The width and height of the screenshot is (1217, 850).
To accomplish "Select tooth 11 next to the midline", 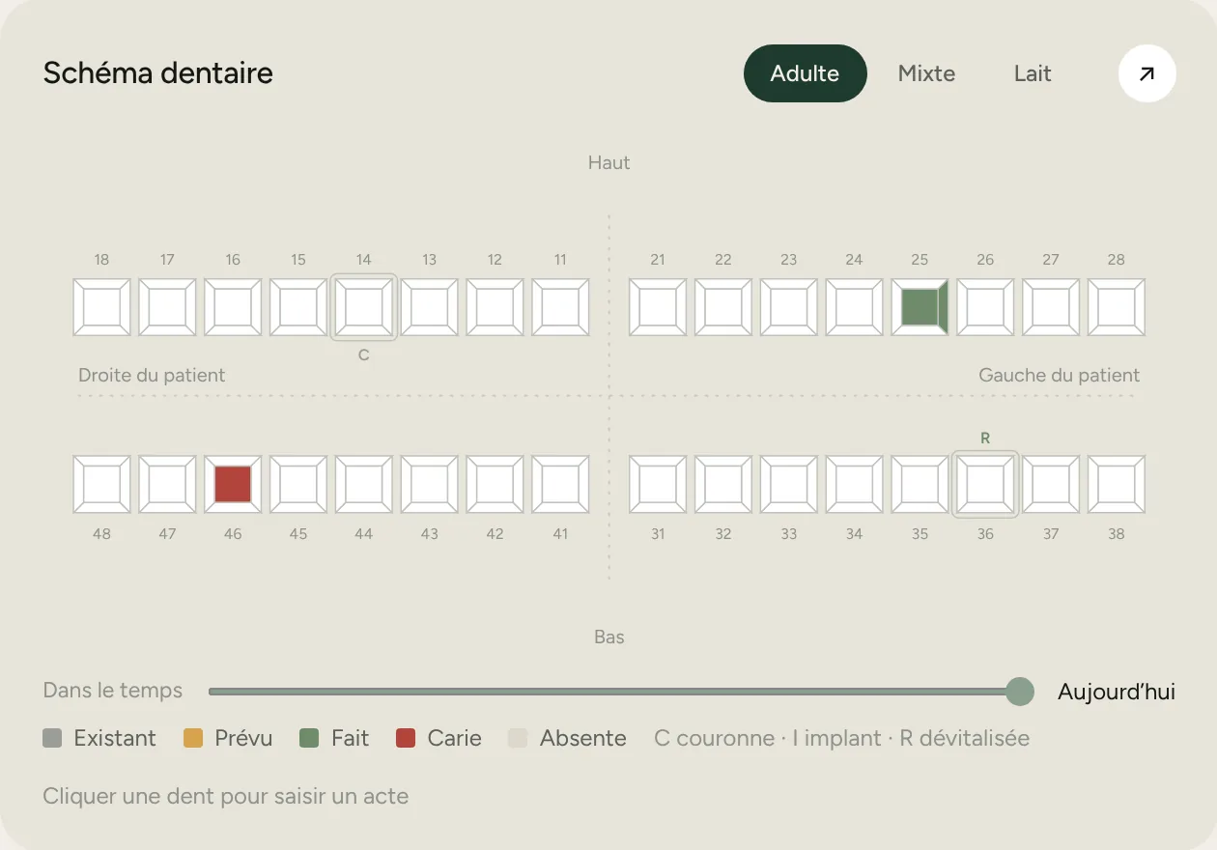I will [x=560, y=307].
